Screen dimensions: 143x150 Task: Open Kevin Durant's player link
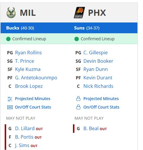click(x=98, y=78)
